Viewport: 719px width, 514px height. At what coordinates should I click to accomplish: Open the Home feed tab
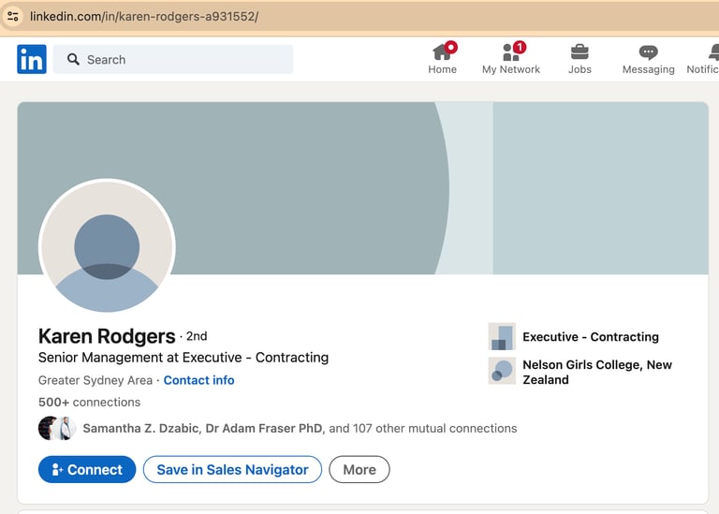(x=443, y=59)
